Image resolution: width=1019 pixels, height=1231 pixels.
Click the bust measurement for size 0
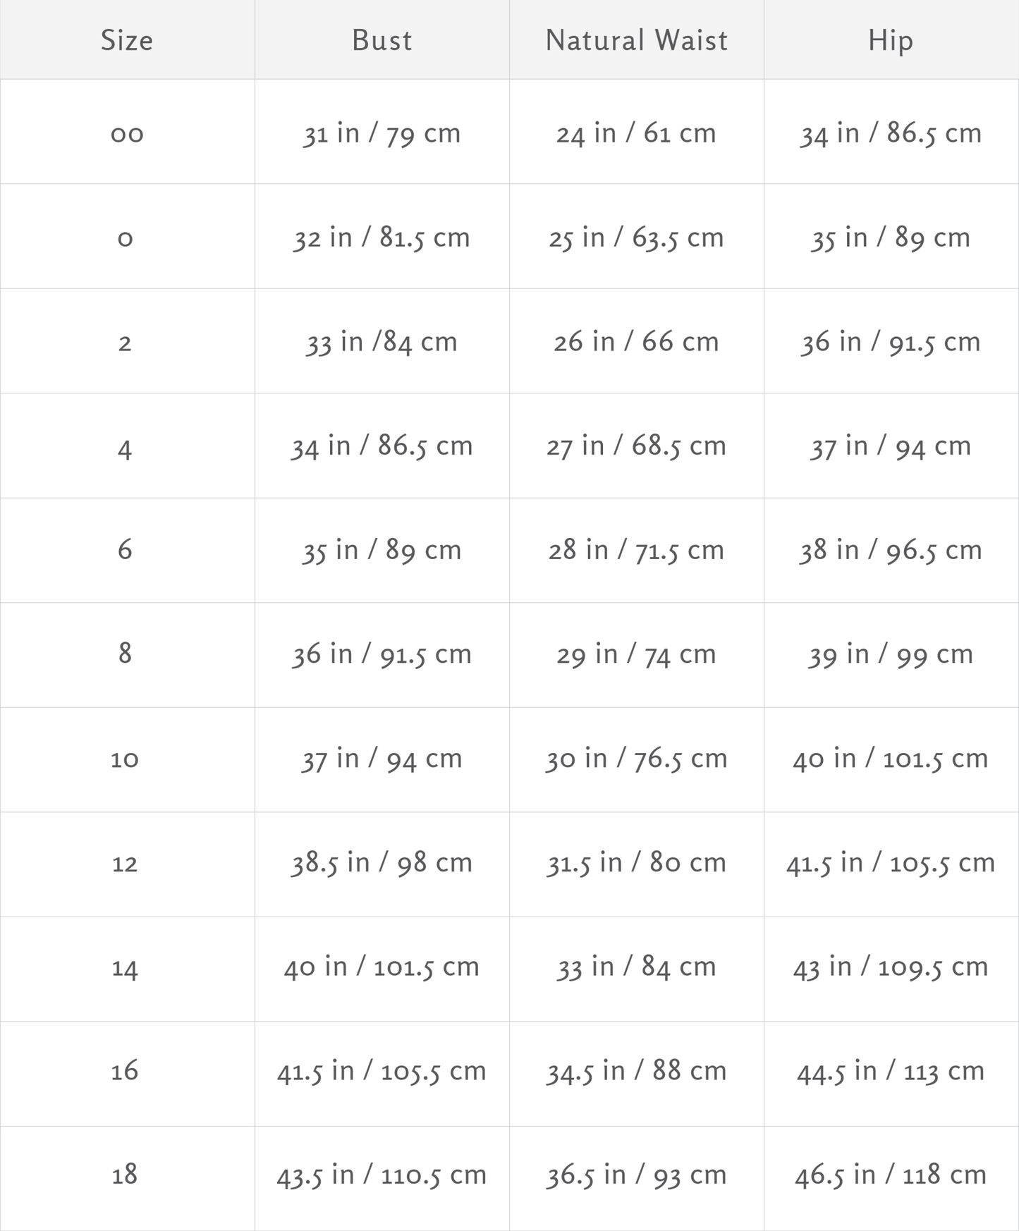tap(382, 238)
